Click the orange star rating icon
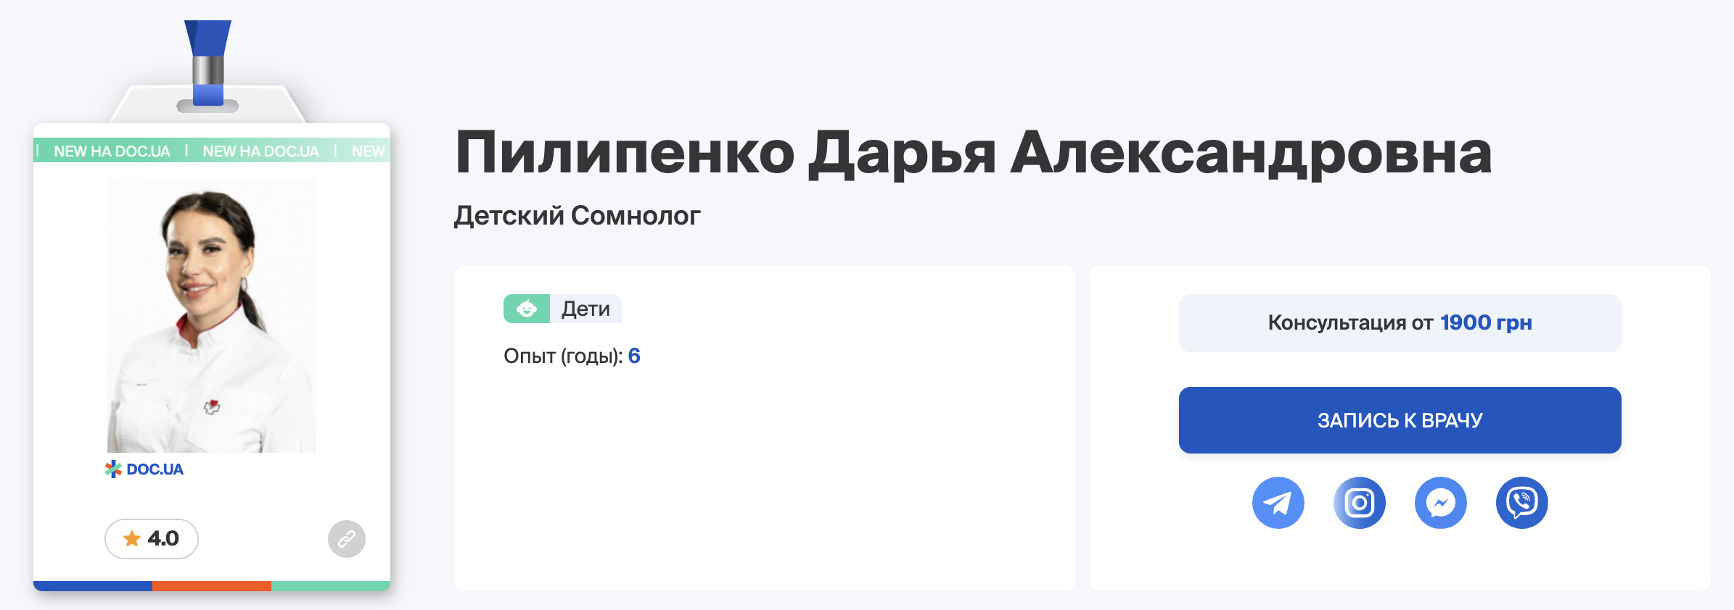 [132, 539]
